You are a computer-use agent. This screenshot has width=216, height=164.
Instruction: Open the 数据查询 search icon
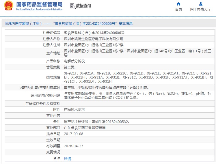(x=73, y=6)
